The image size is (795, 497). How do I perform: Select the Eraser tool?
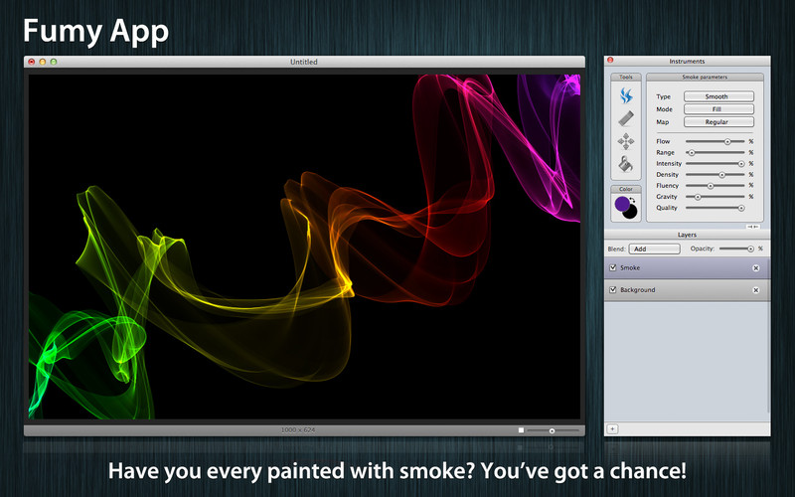626,118
